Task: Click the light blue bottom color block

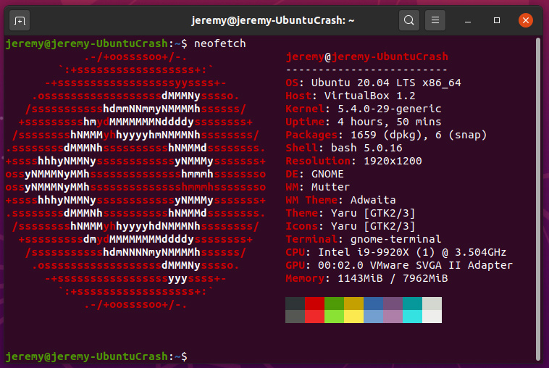Action: click(373, 317)
